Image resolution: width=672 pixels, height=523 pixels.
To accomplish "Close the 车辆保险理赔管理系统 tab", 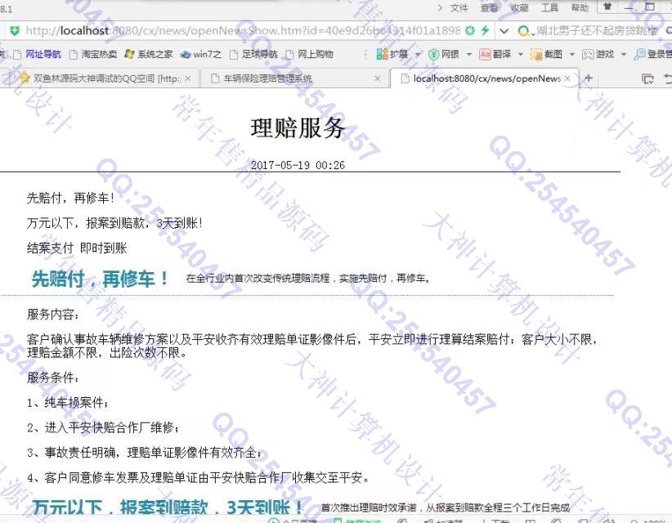I will (378, 78).
